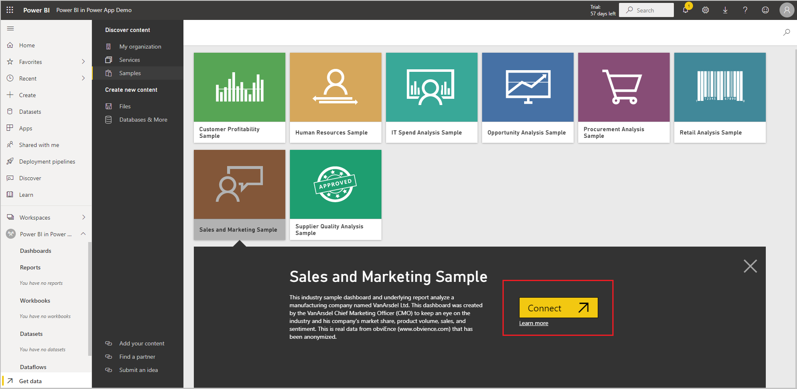Open the settings gear icon
This screenshot has height=389, width=797.
point(705,10)
